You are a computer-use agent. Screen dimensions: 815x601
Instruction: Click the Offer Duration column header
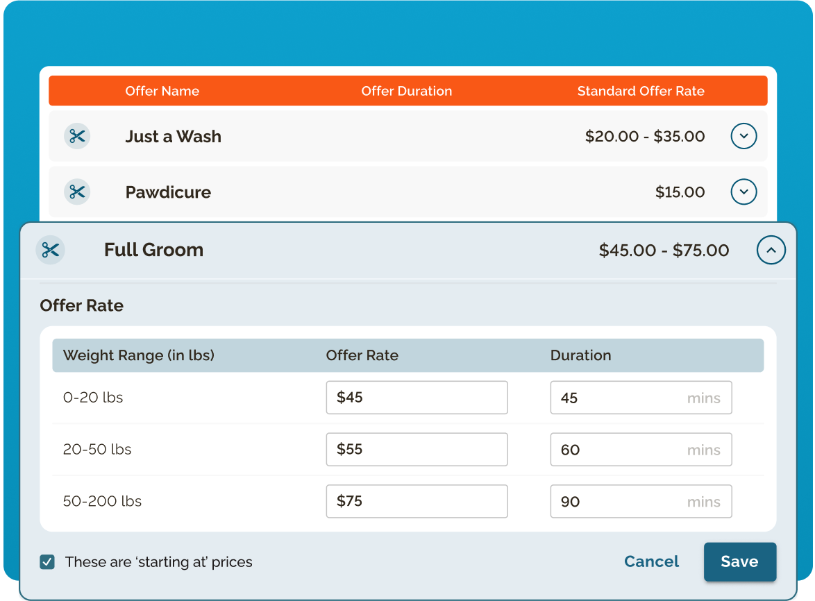(x=406, y=91)
